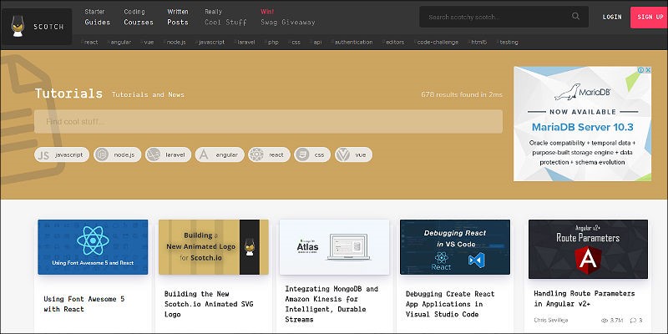Click the angular A pill icon
This screenshot has height=334, width=668.
[204, 154]
